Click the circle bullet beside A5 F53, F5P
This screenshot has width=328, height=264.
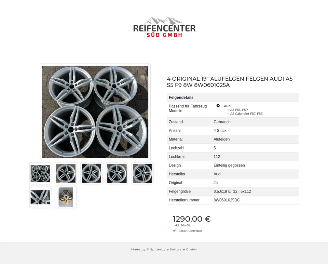click(228, 110)
